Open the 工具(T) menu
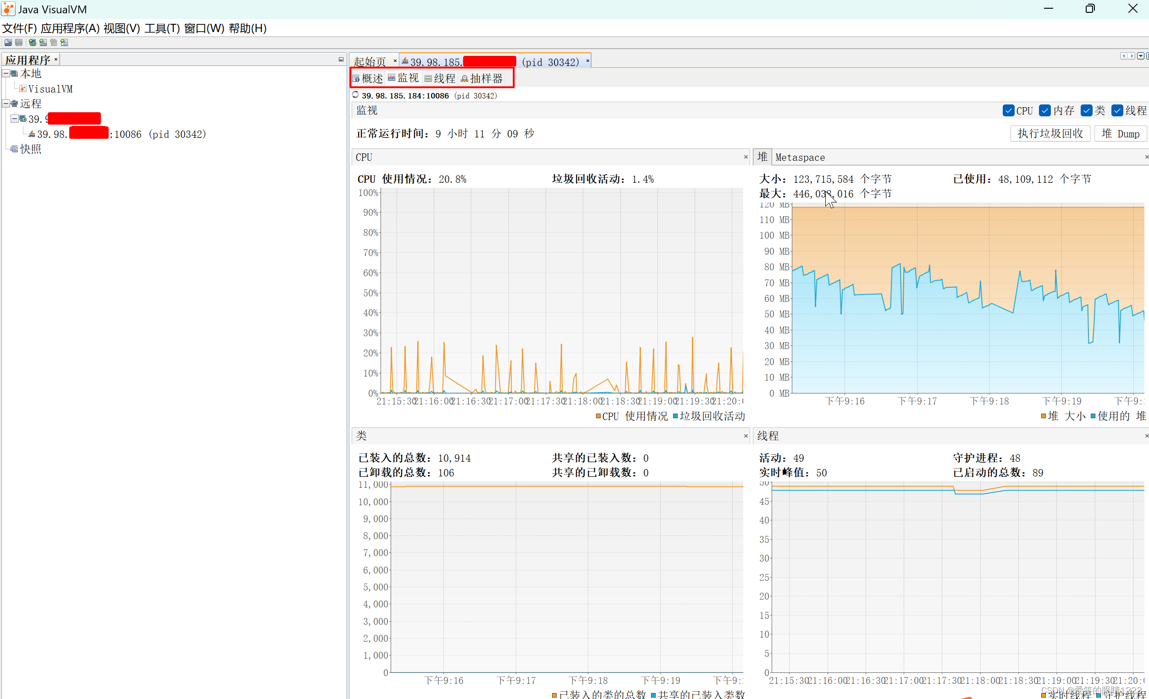The image size is (1149, 699). pyautogui.click(x=162, y=28)
